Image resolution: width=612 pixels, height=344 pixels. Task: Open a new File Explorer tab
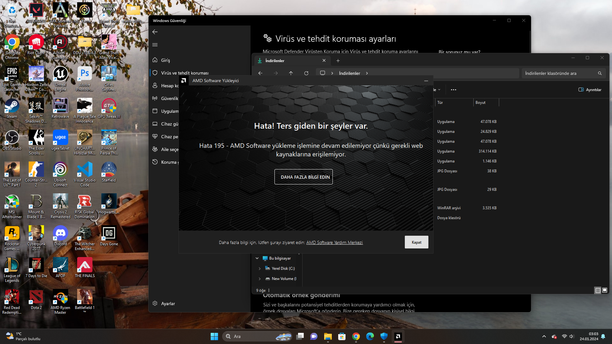(x=338, y=61)
